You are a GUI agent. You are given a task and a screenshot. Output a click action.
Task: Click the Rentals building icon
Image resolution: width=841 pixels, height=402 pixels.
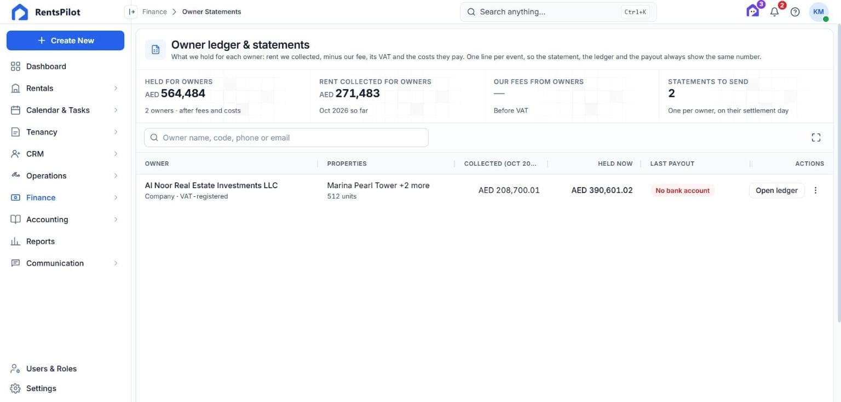coord(15,88)
